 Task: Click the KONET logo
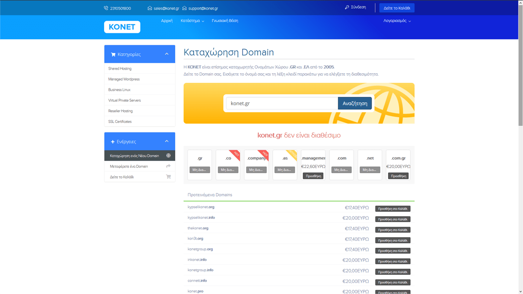122,27
